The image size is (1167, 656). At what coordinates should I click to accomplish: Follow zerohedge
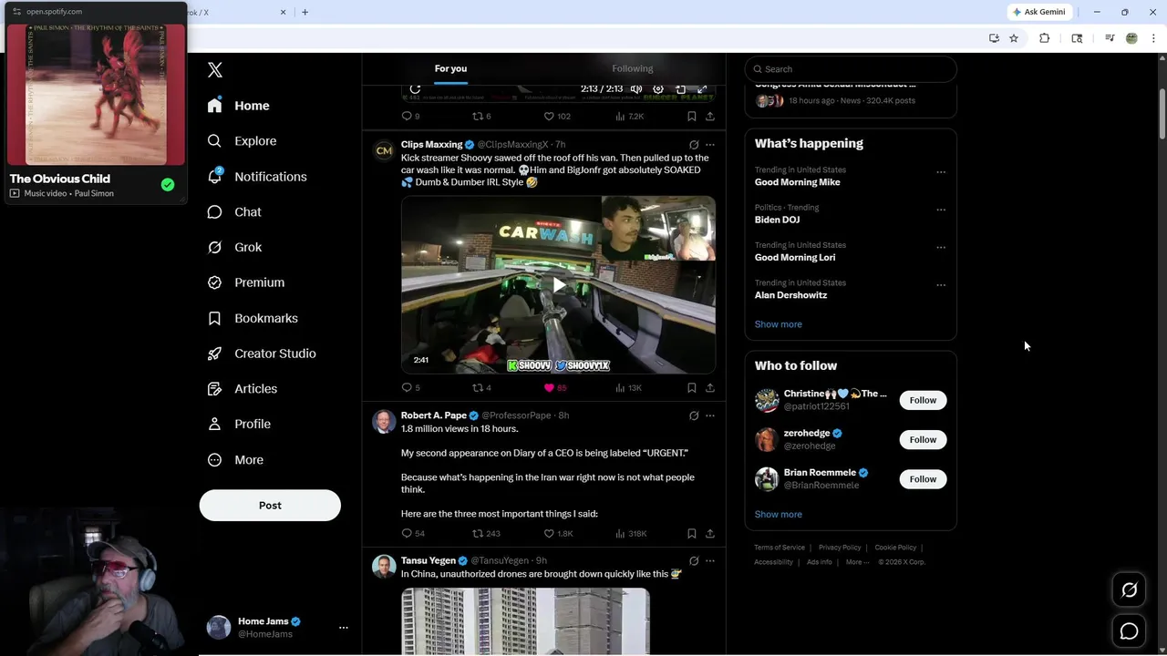[x=923, y=439]
